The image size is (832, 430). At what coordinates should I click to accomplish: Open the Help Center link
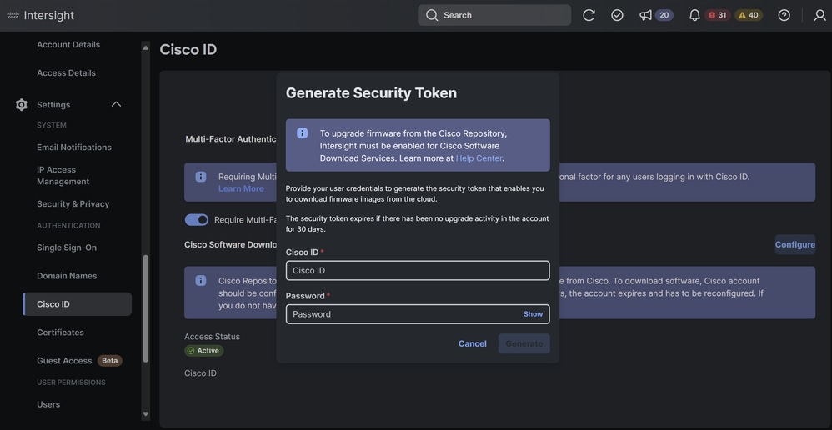coord(479,158)
